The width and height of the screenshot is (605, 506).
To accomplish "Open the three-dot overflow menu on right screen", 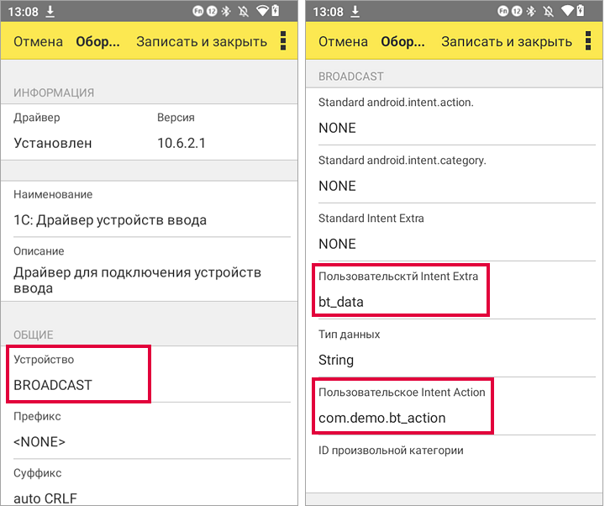I will tap(588, 41).
